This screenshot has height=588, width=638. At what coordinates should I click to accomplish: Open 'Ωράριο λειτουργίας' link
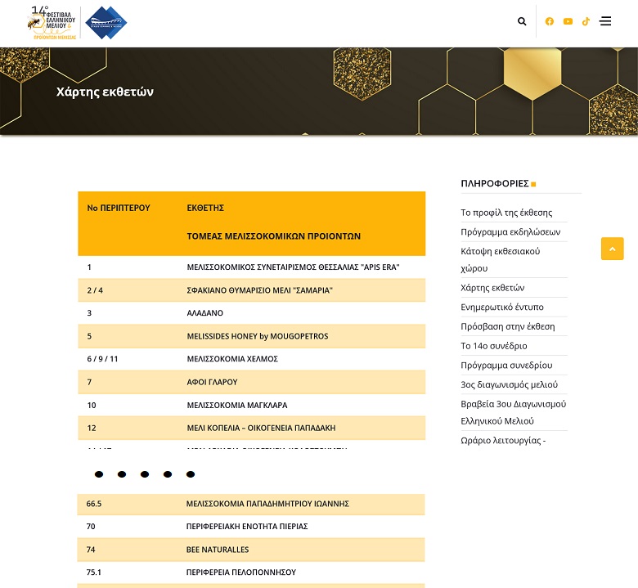(503, 440)
